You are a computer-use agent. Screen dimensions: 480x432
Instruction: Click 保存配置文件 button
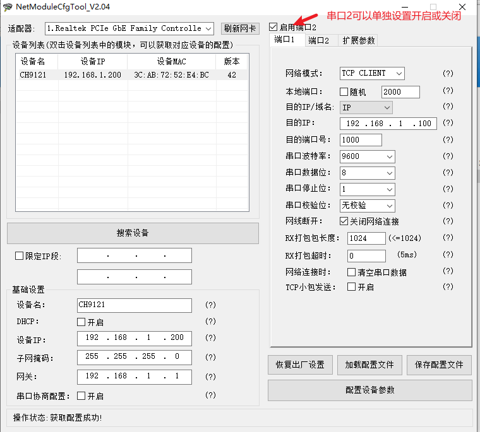coord(439,365)
